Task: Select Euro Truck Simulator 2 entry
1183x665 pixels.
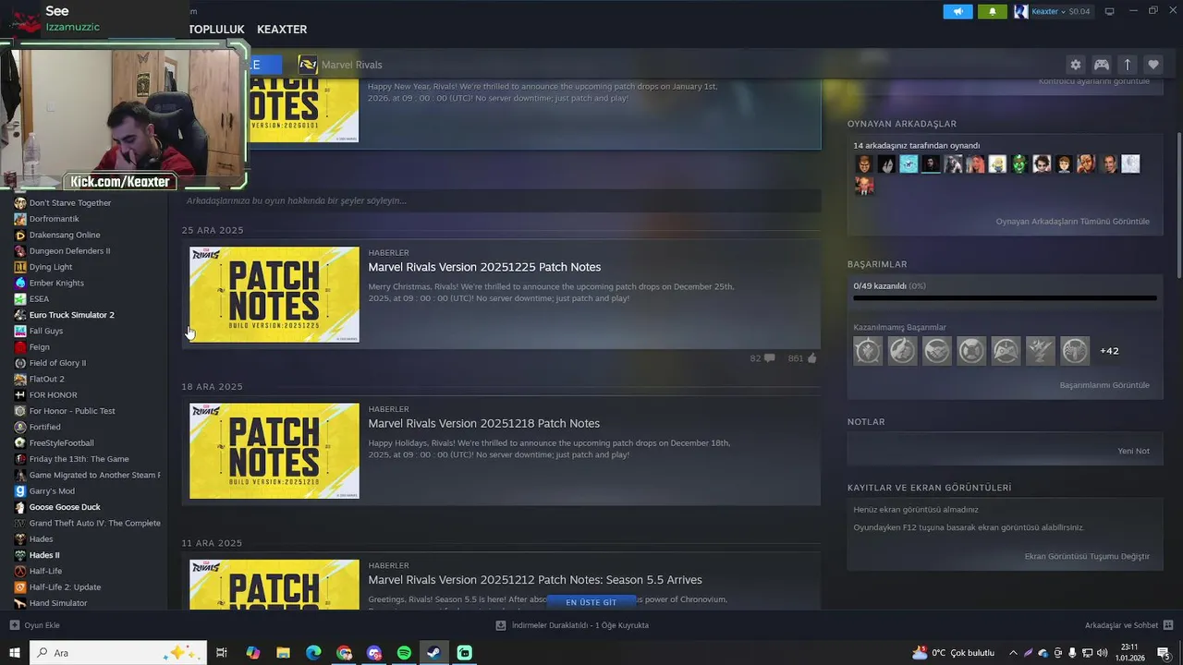Action: click(x=72, y=315)
